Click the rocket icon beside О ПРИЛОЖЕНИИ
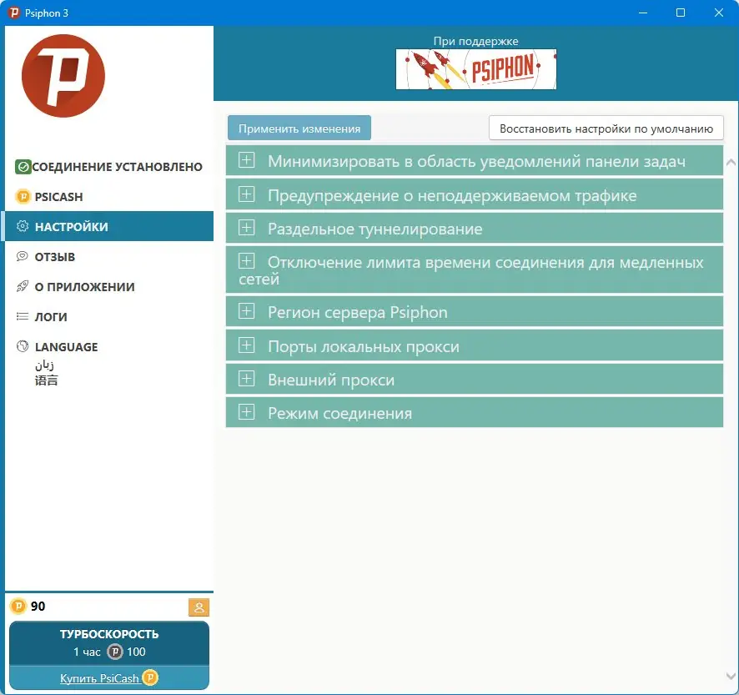Viewport: 739px width, 695px height. [x=23, y=286]
